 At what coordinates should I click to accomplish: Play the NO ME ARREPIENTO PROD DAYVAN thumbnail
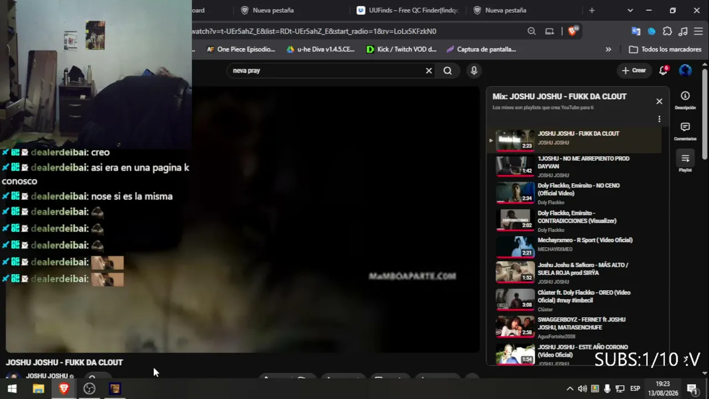click(x=515, y=165)
